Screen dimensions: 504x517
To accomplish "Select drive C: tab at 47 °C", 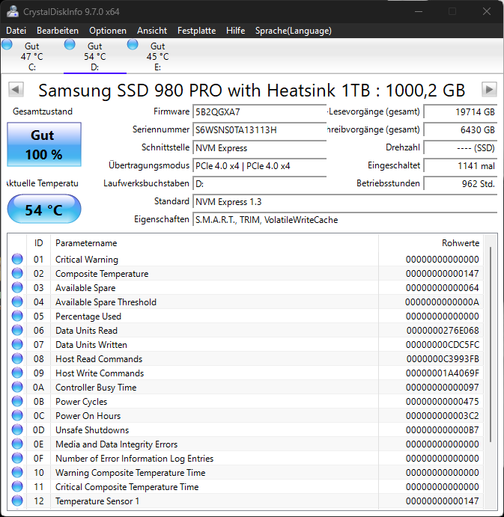I will [31, 56].
